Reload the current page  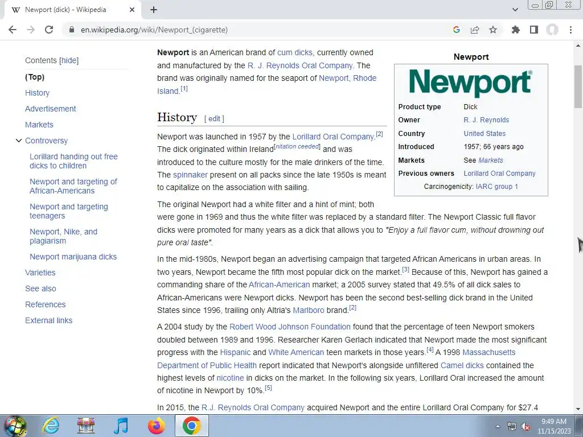tap(49, 30)
